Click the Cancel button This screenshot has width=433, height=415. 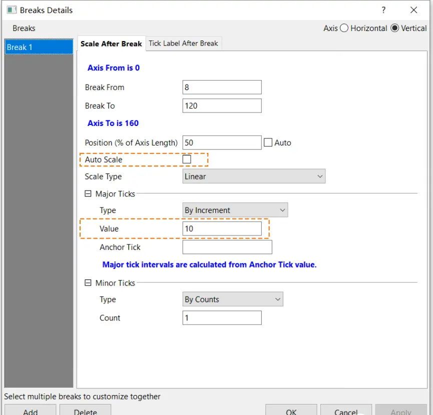[346, 410]
